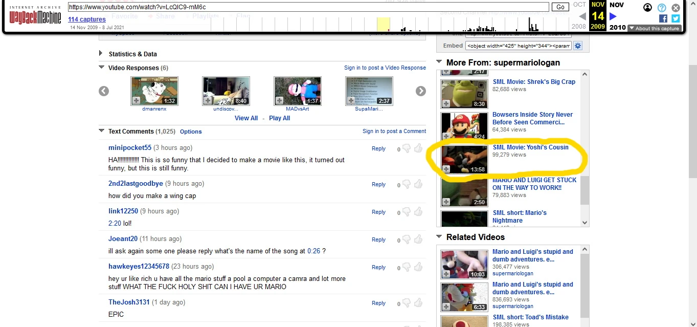Click thumbs down on Joeant20's comment

pos(407,240)
